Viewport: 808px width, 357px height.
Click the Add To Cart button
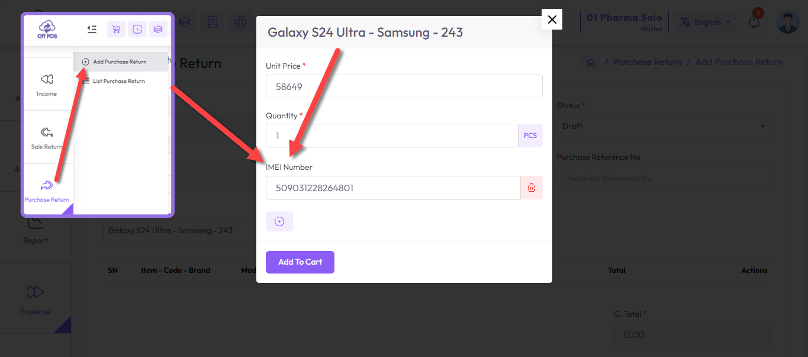coord(300,262)
